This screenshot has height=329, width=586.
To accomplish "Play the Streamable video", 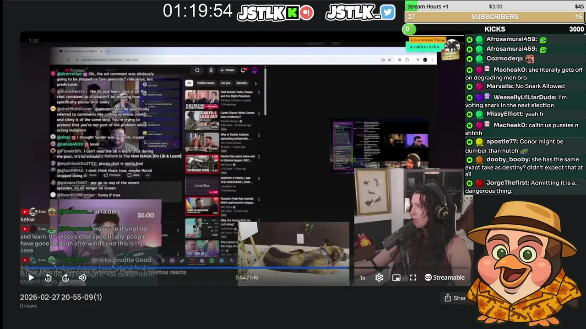I will click(31, 277).
